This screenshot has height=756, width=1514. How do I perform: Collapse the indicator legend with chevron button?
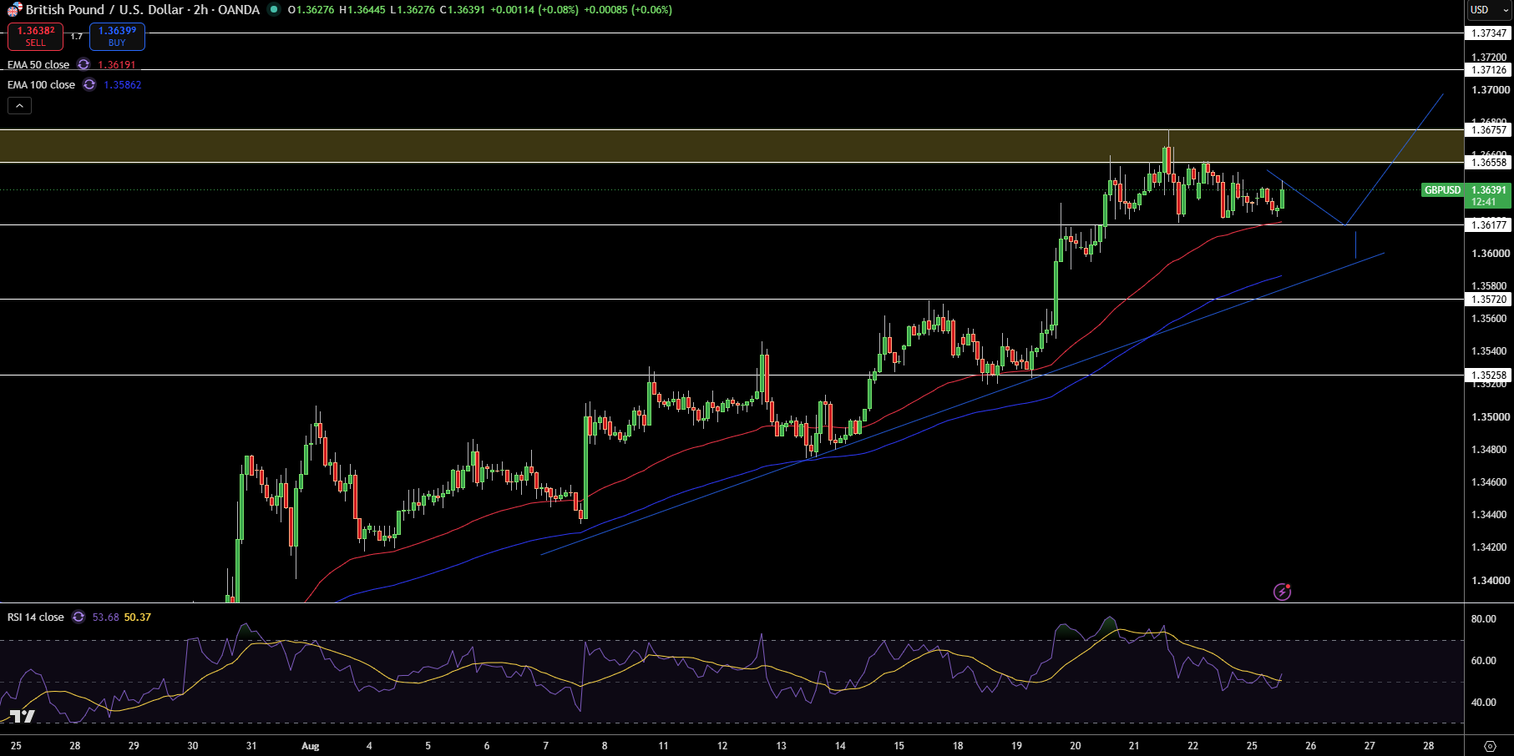(19, 106)
